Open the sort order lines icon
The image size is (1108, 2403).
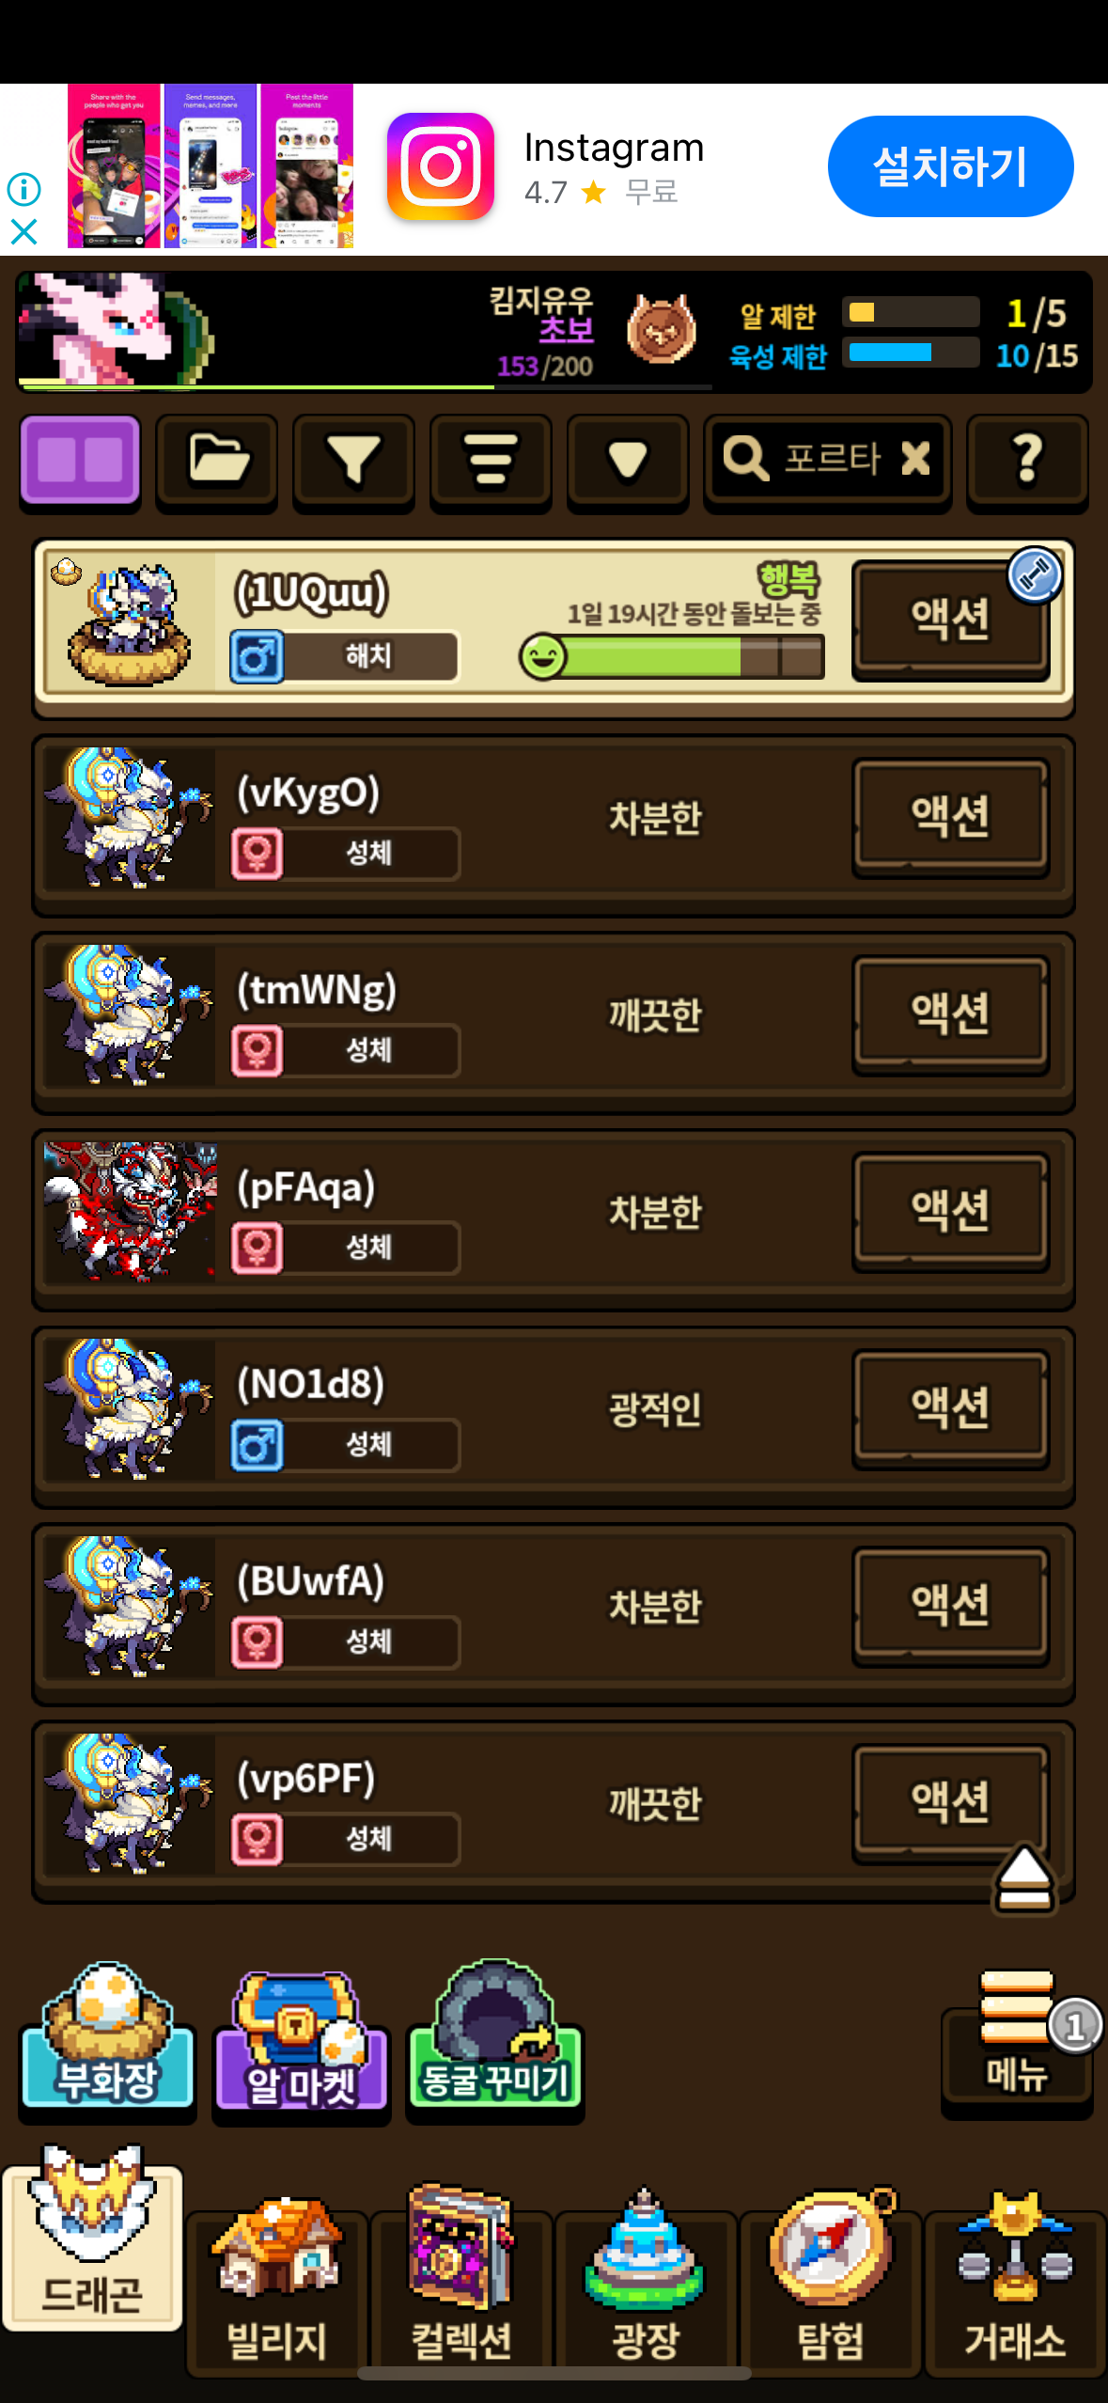(x=491, y=461)
